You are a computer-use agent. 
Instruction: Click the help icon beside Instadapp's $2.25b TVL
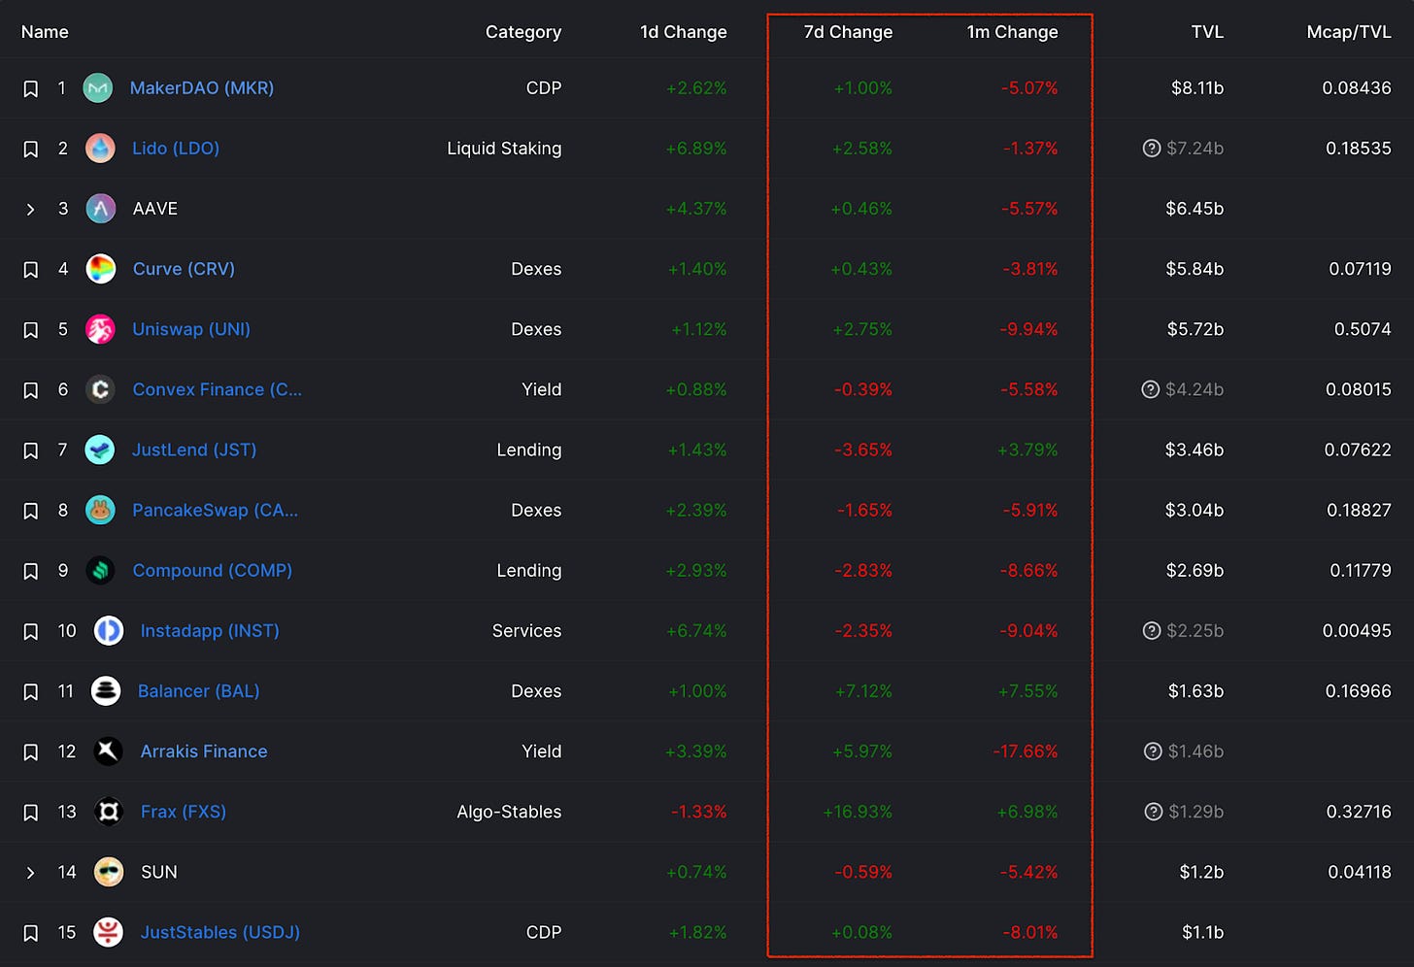[1152, 631]
